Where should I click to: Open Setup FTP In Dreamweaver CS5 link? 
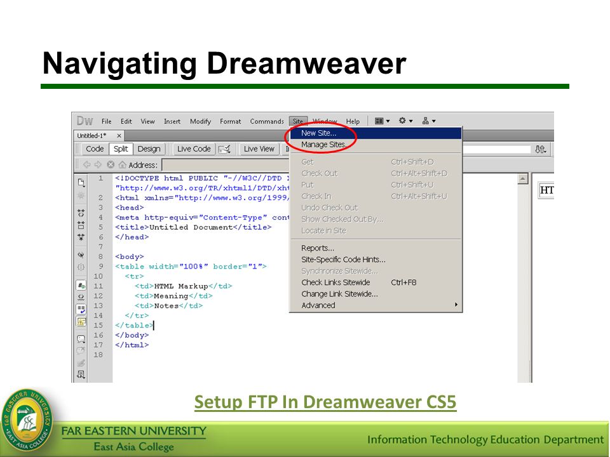click(325, 402)
